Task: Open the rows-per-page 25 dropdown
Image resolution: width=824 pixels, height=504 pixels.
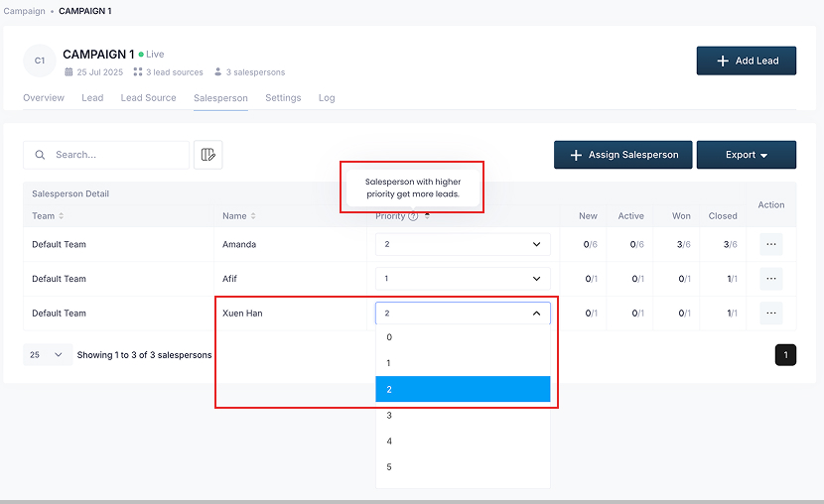Action: pos(48,355)
